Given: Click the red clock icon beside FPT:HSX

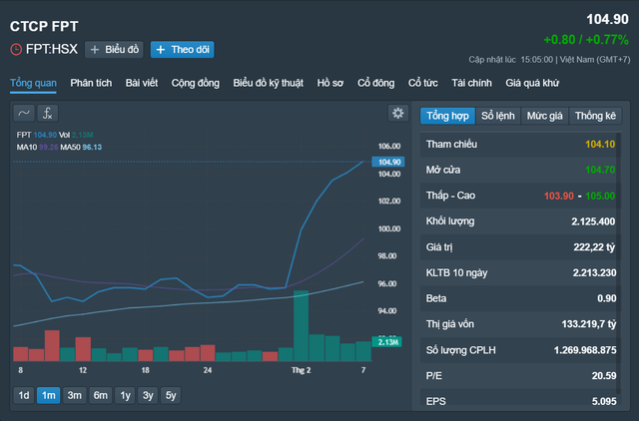Looking at the screenshot, I should pos(16,49).
